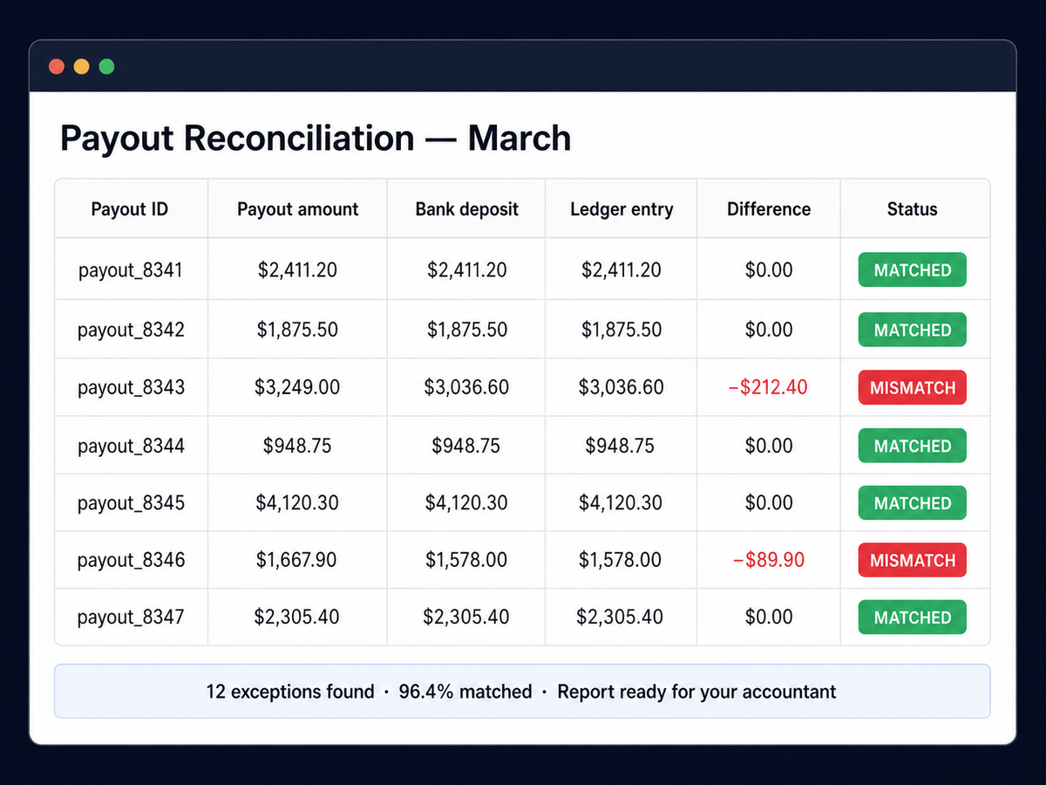
Task: Click the Ledger entry column header
Action: coord(621,209)
